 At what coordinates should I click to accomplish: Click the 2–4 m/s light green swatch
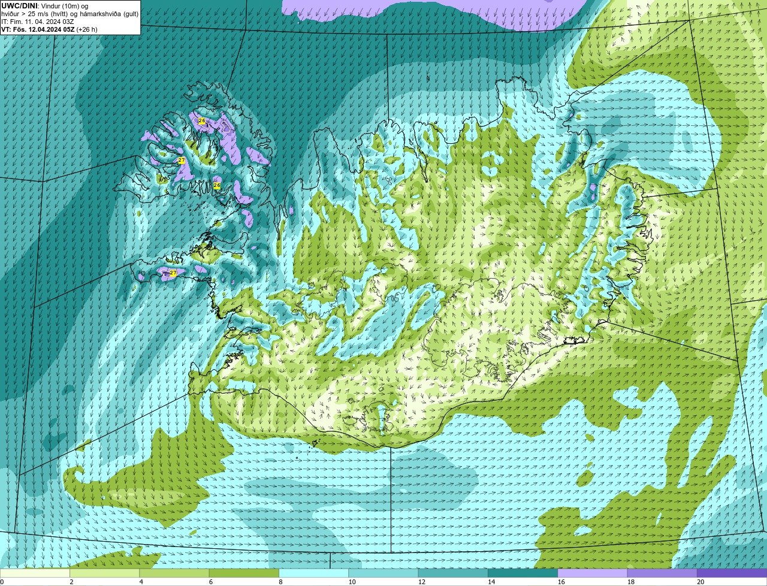pos(105,573)
